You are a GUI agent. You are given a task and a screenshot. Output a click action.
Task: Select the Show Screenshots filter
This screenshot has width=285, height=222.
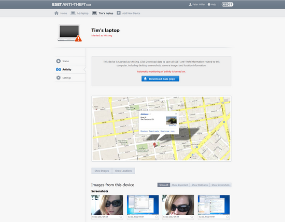(220, 185)
